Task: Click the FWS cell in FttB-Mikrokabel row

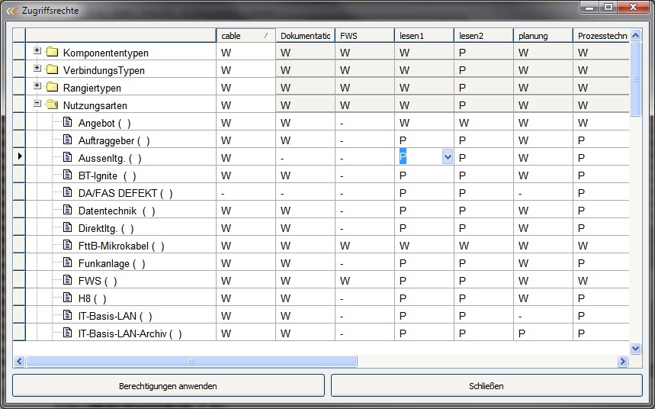Action: click(364, 245)
